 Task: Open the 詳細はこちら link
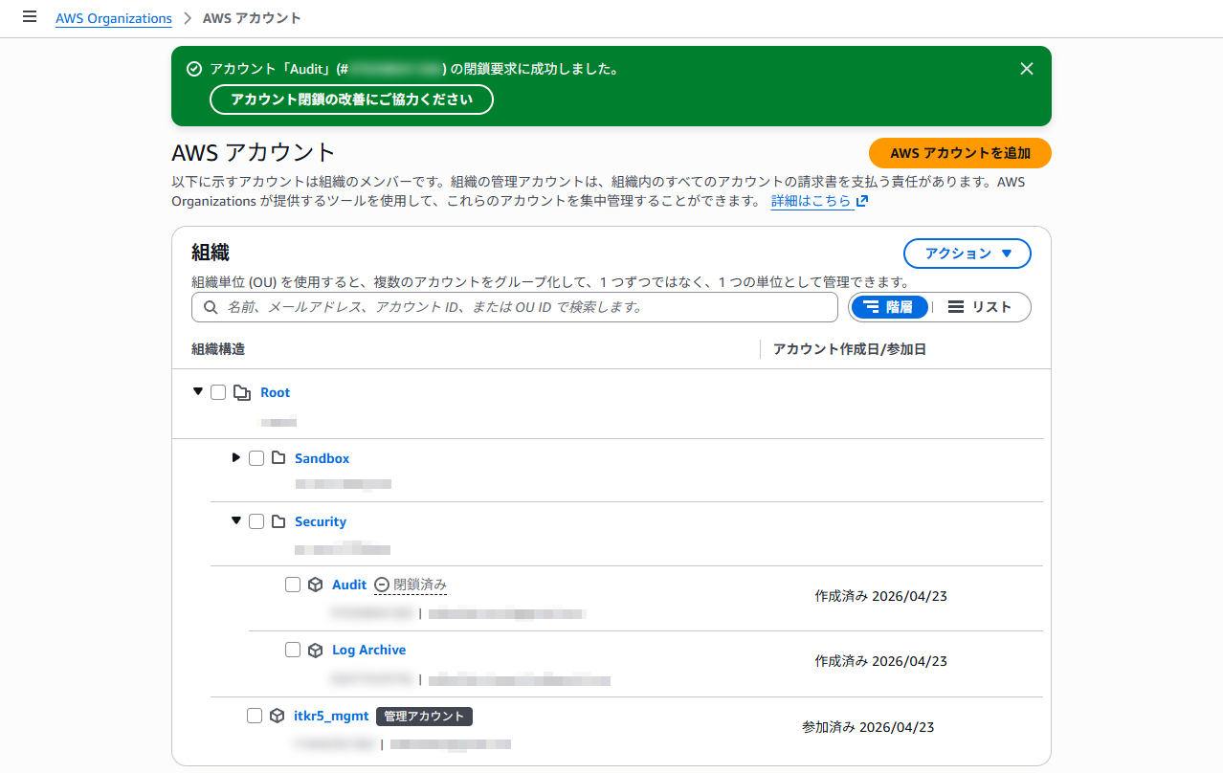point(811,201)
